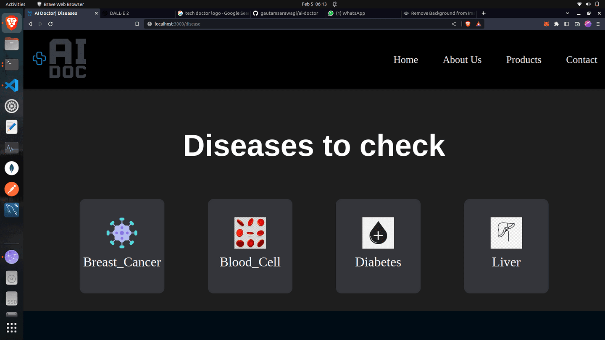Viewport: 605px width, 340px height.
Task: Open the Products nav link
Action: (523, 60)
